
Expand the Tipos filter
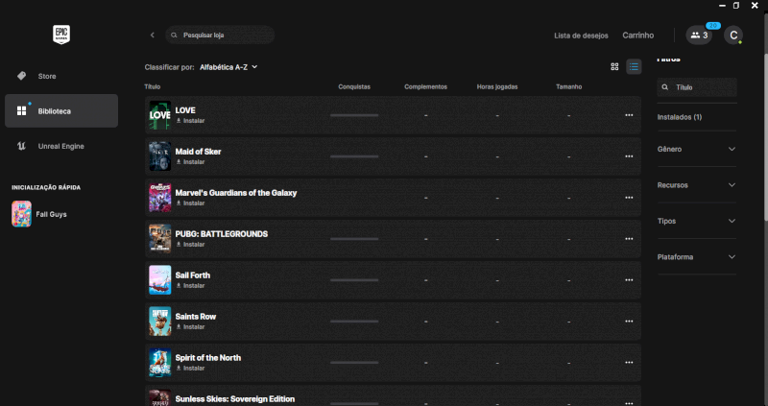697,221
